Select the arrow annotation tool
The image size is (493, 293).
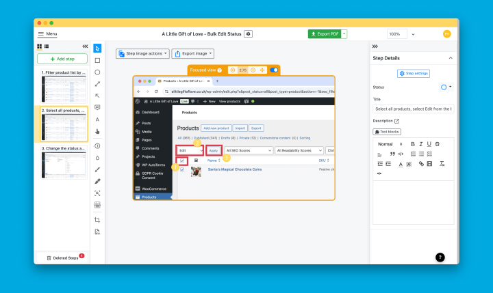point(97,96)
